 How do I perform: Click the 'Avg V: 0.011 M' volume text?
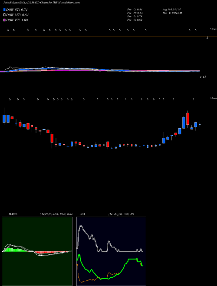[171, 9]
